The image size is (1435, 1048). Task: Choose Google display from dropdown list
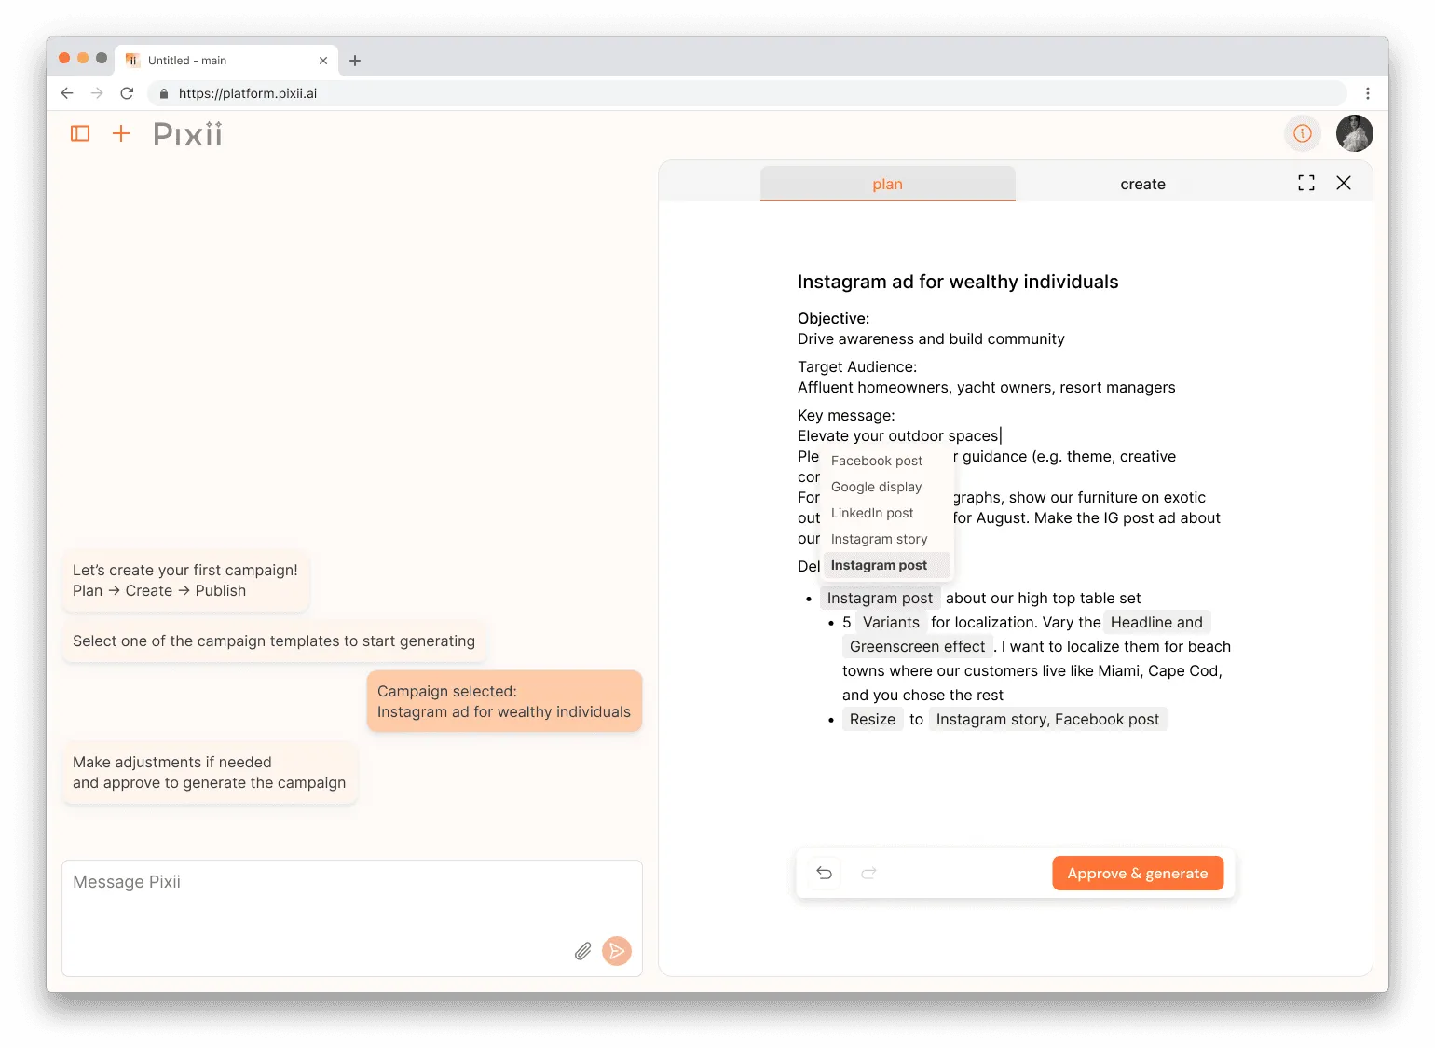point(876,487)
